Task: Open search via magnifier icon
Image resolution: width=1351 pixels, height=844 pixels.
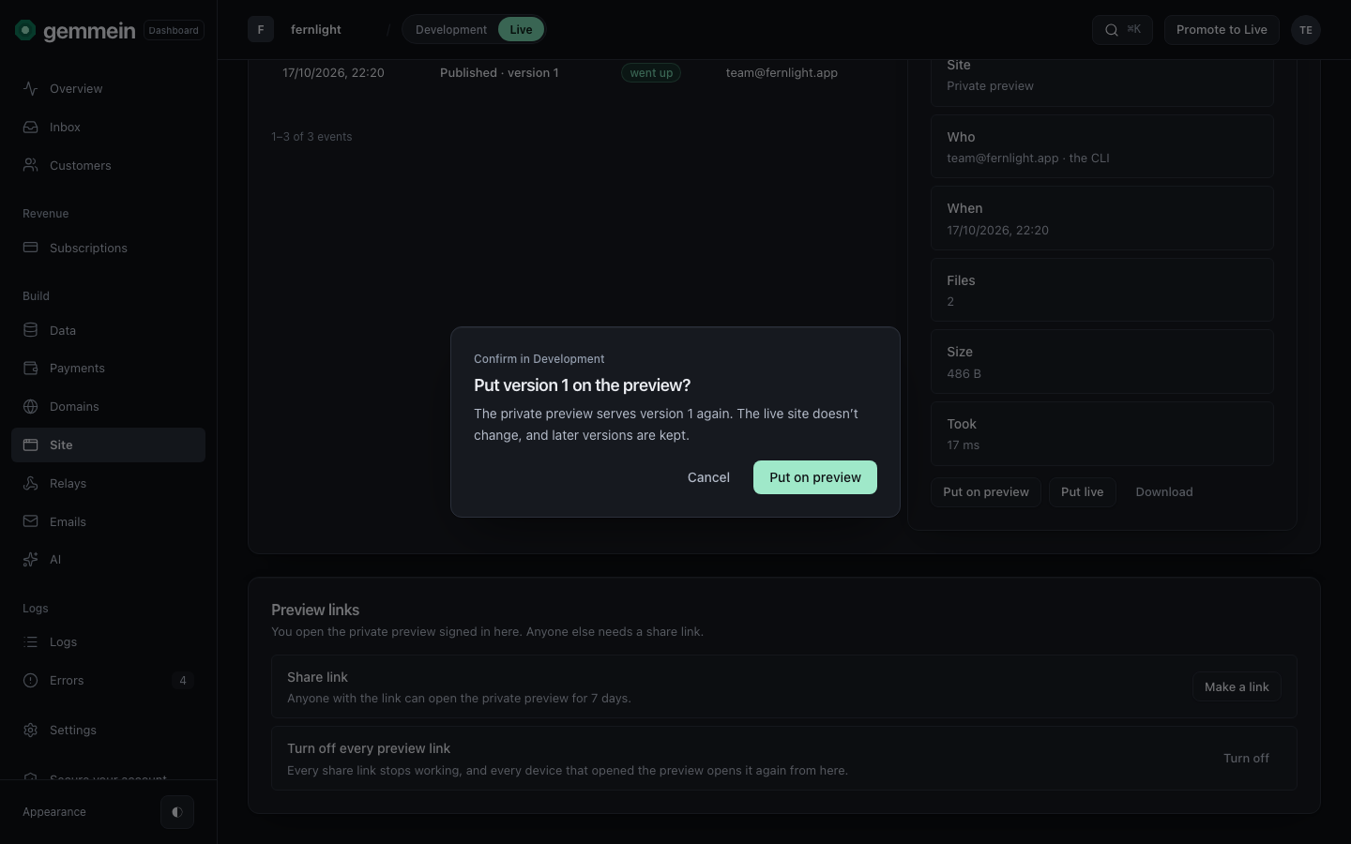Action: 1112,30
